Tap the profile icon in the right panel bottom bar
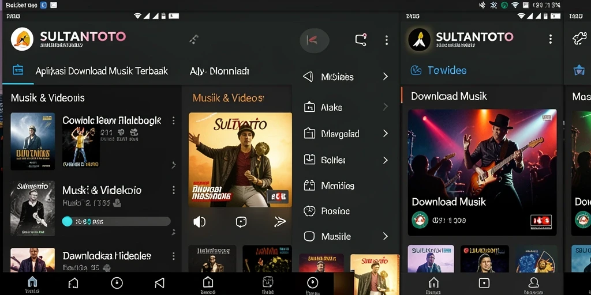 click(533, 282)
